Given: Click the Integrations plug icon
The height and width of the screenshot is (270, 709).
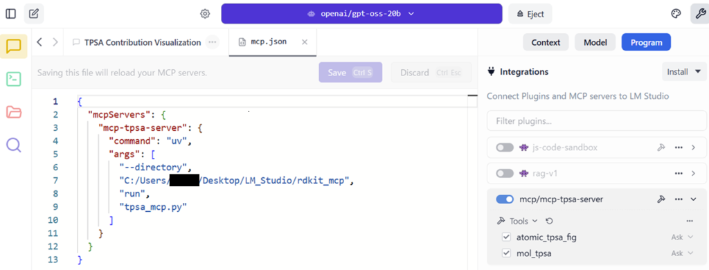Looking at the screenshot, I should [492, 71].
